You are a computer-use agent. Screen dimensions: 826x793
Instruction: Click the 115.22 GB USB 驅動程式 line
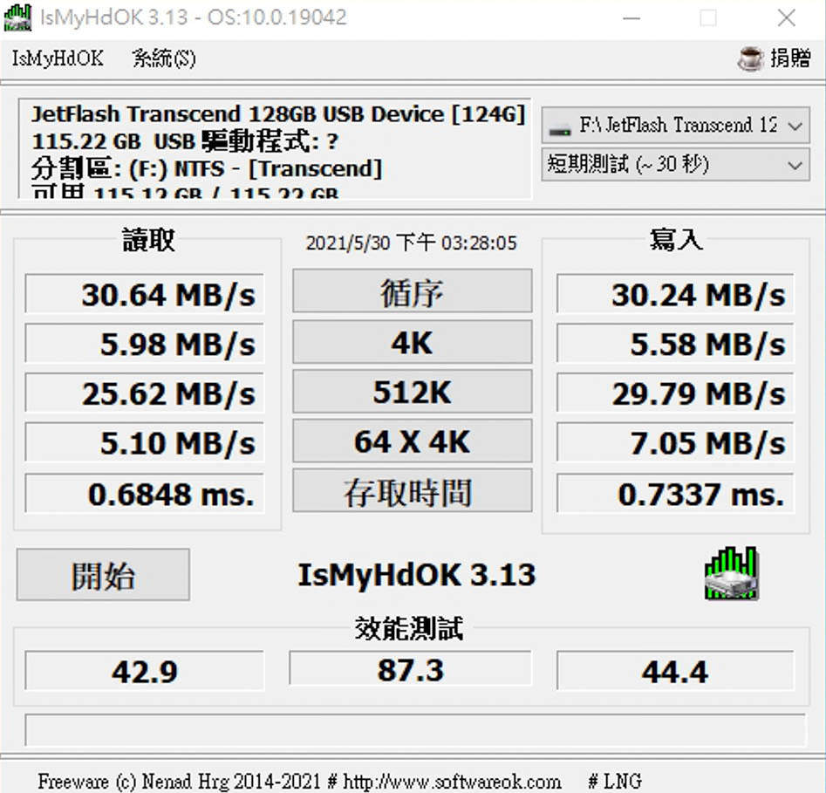(x=185, y=141)
